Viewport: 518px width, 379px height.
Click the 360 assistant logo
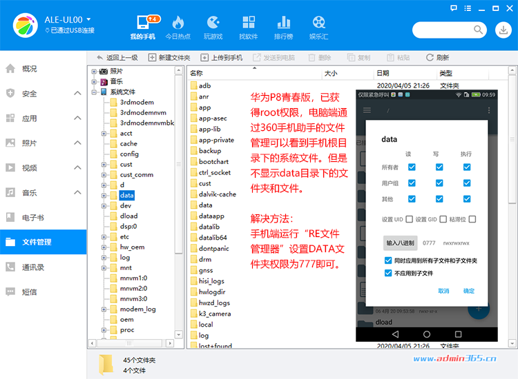[x=25, y=25]
